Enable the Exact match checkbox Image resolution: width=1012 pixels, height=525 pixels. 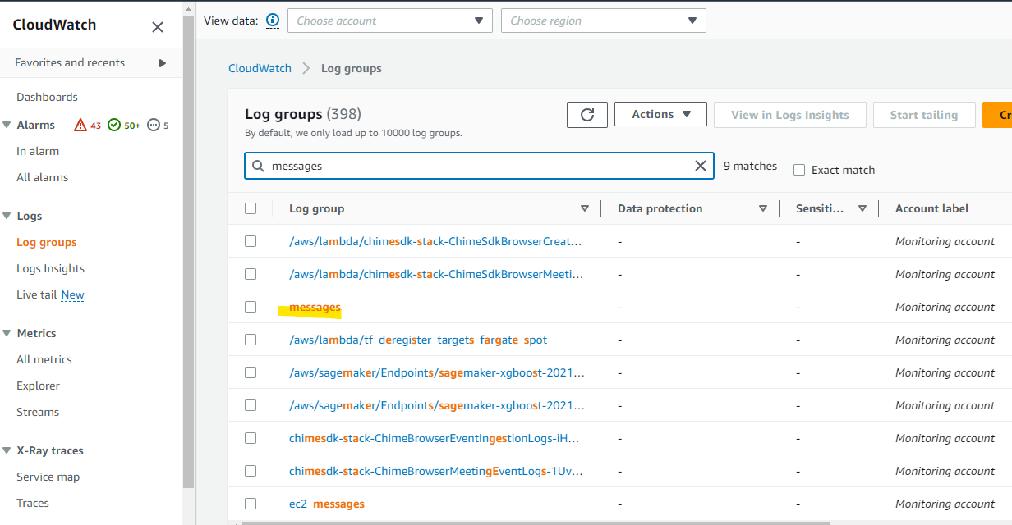(x=799, y=170)
